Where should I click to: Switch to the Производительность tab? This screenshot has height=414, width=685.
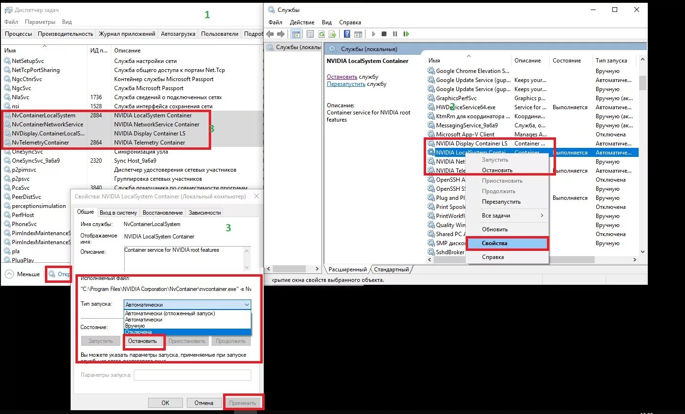pos(65,34)
